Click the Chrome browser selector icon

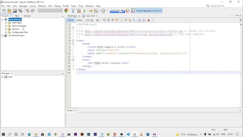pos(66,11)
